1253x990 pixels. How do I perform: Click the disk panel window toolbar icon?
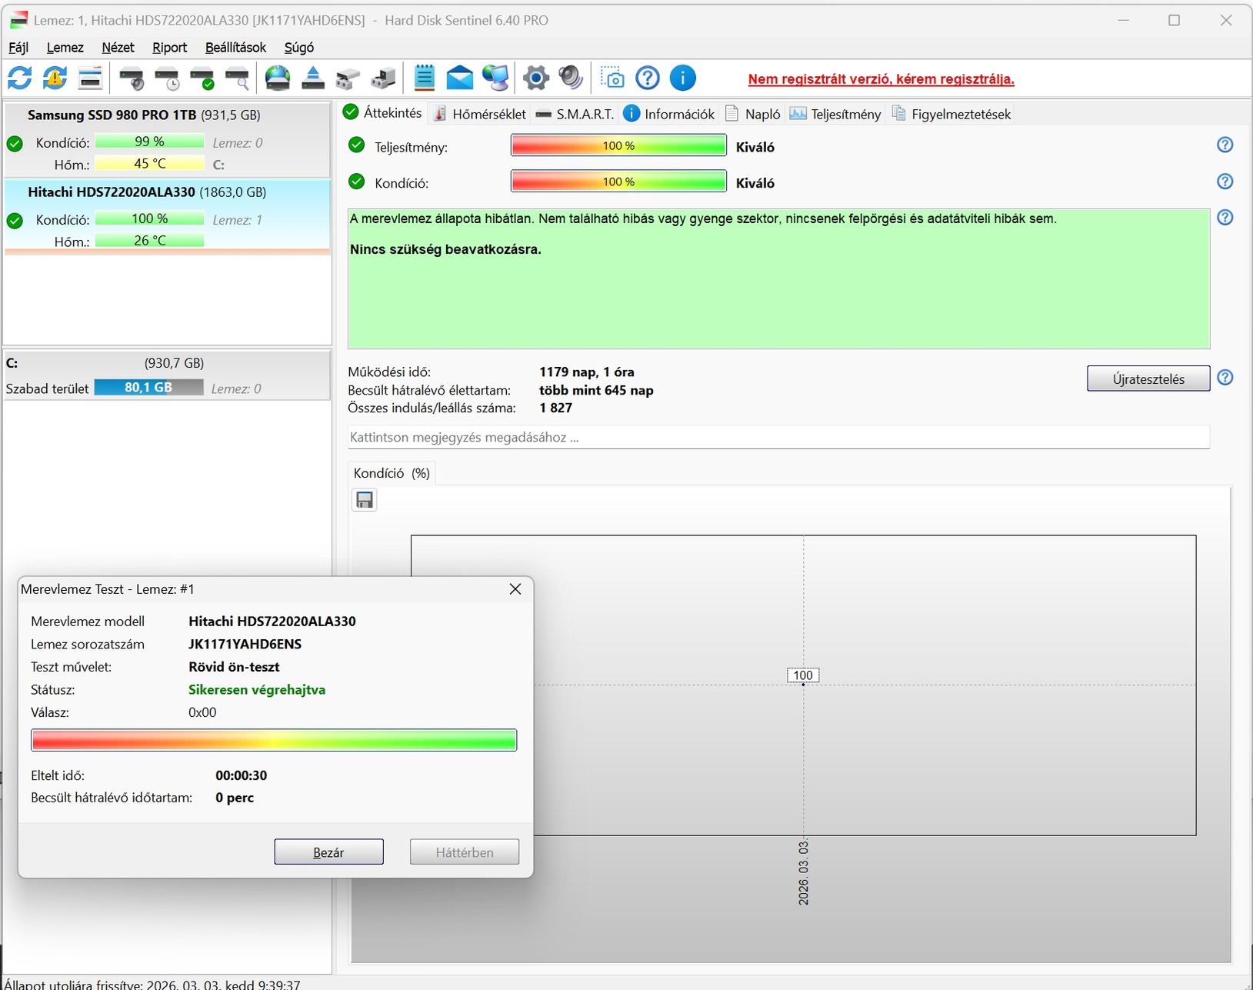click(x=90, y=78)
